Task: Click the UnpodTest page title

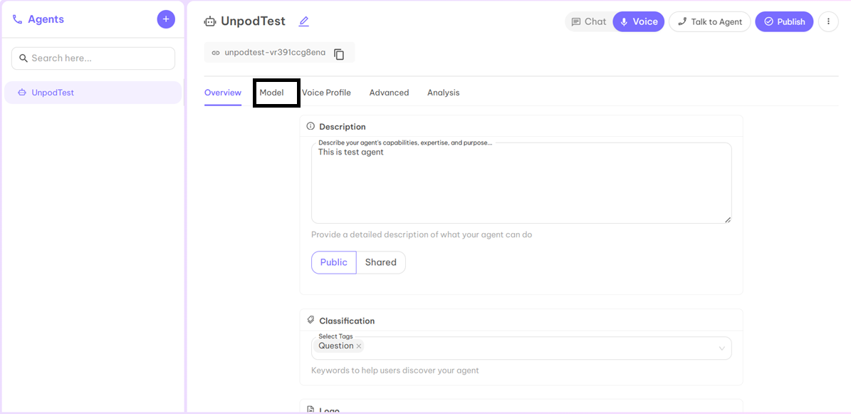Action: (253, 21)
